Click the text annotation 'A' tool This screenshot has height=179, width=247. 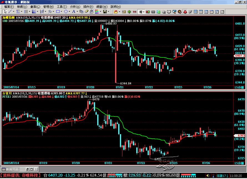pos(74,12)
